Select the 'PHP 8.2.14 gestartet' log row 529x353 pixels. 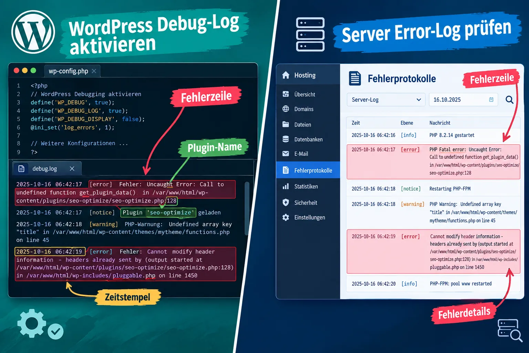pyautogui.click(x=433, y=135)
